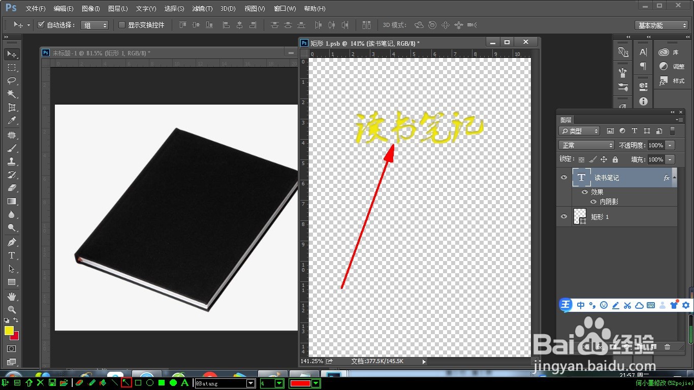The height and width of the screenshot is (390, 694).
Task: Toggle the 自动选择 checkbox
Action: (41, 25)
